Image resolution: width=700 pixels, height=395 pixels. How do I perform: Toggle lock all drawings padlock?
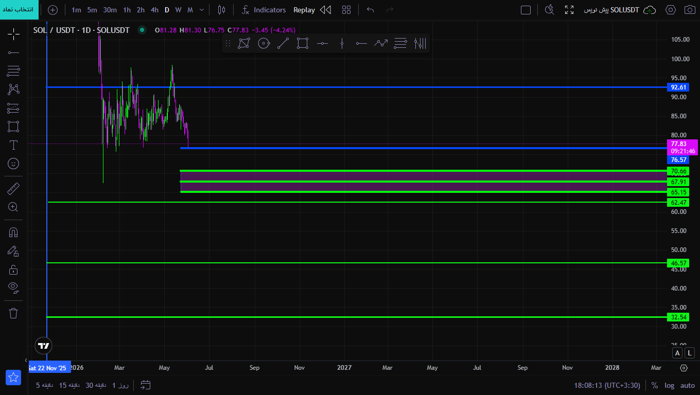[x=13, y=270]
